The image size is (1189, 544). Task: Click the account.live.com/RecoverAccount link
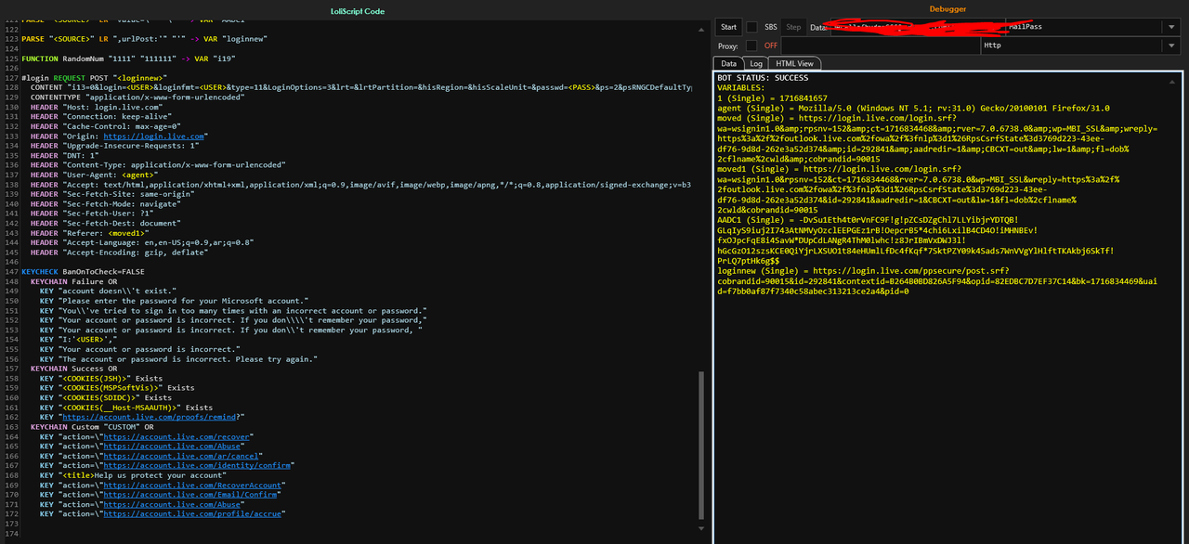pyautogui.click(x=192, y=485)
